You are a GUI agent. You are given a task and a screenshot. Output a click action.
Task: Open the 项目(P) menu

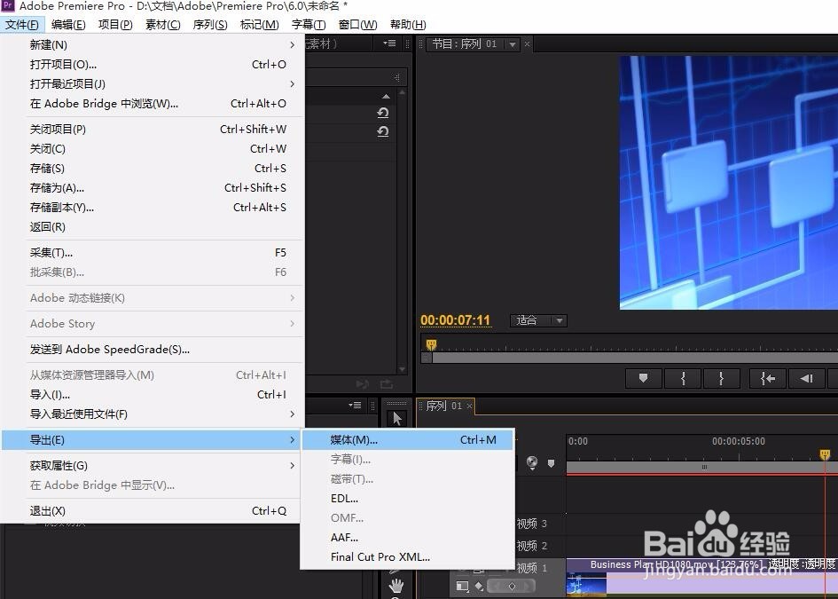coord(115,25)
